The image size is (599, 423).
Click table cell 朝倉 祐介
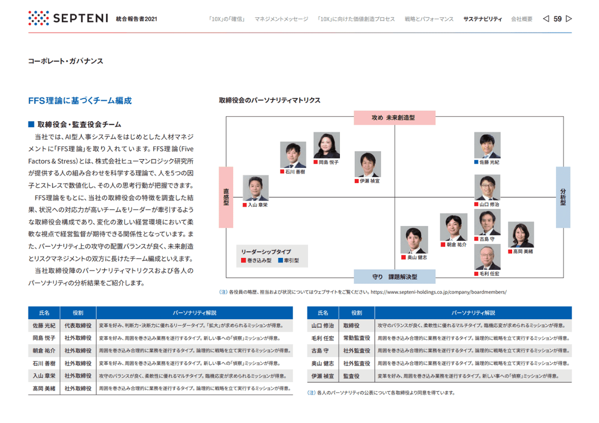click(44, 351)
